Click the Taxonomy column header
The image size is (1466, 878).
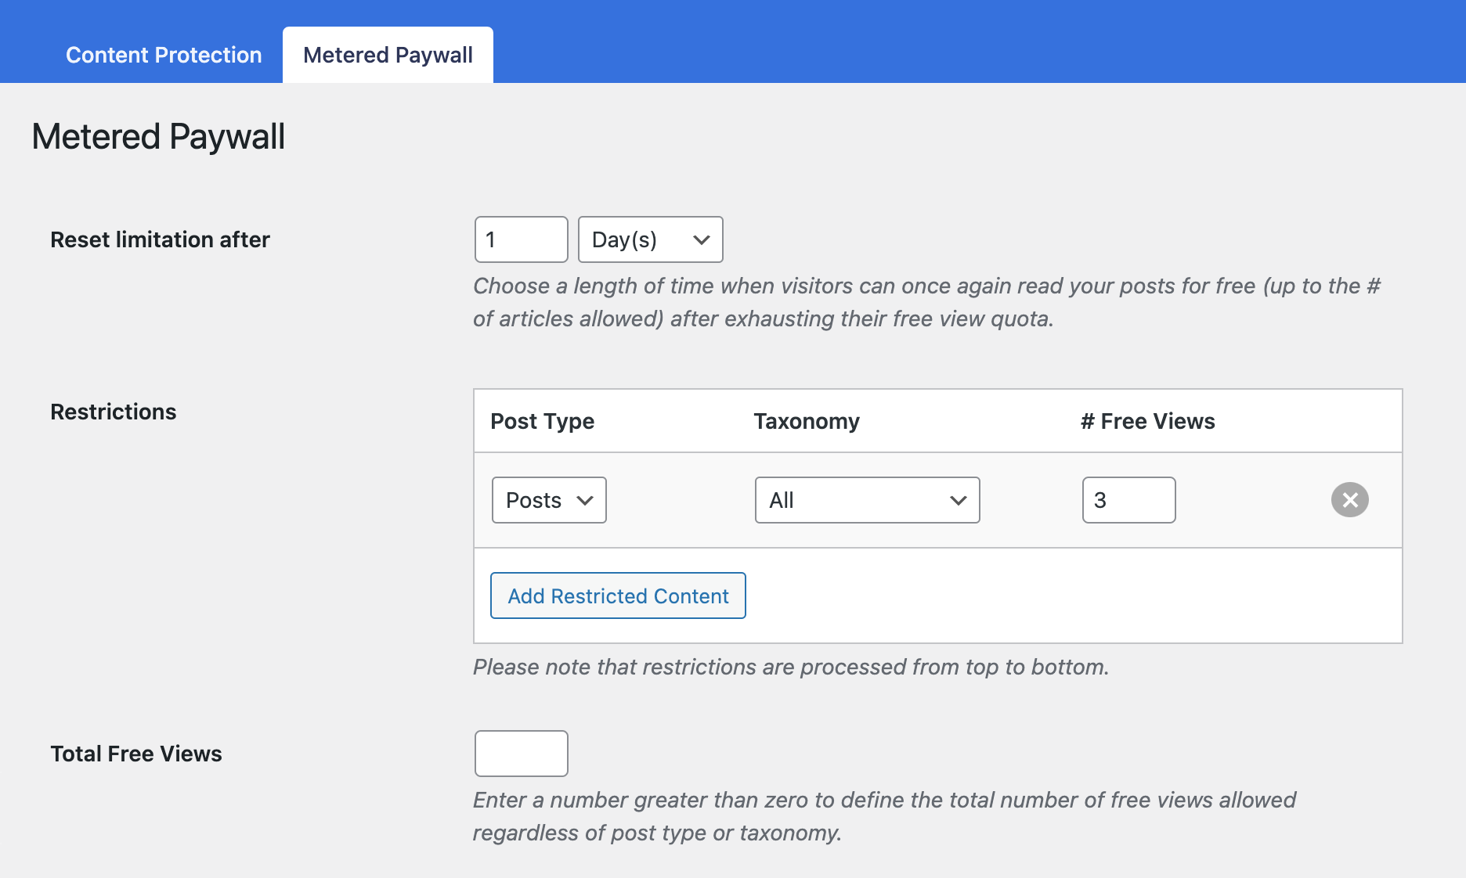pos(807,421)
